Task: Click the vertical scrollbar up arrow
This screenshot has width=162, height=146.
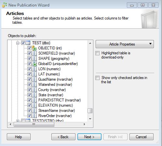Action: click(x=90, y=43)
